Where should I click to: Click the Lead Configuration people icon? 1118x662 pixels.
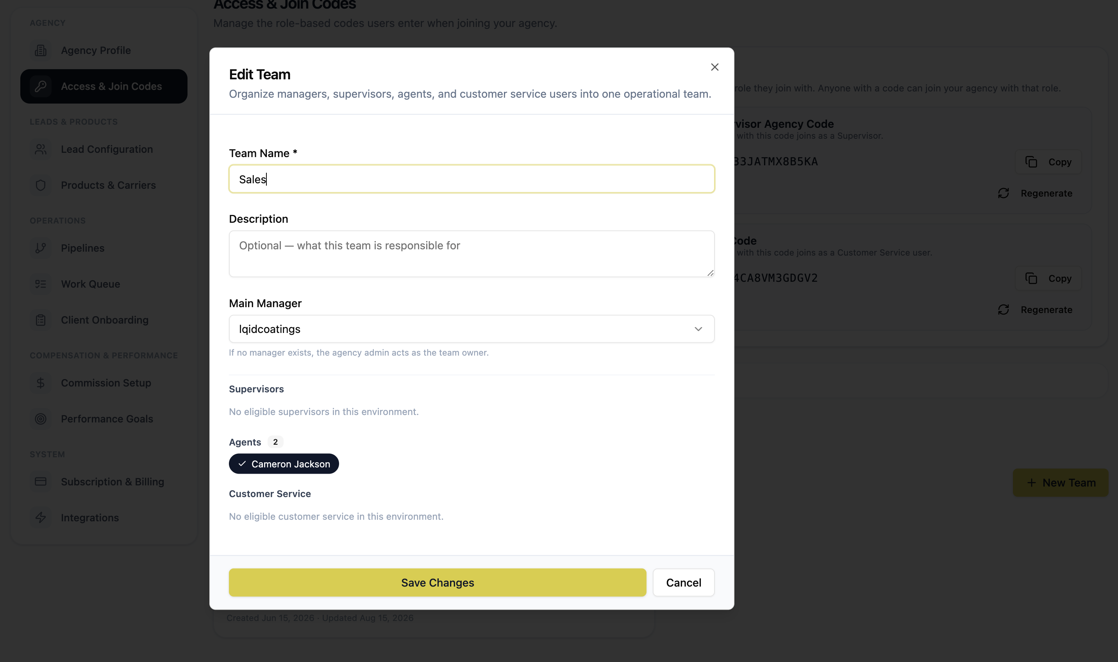pyautogui.click(x=41, y=149)
